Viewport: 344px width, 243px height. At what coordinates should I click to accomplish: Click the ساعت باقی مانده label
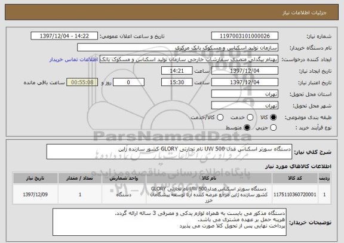click(44, 82)
